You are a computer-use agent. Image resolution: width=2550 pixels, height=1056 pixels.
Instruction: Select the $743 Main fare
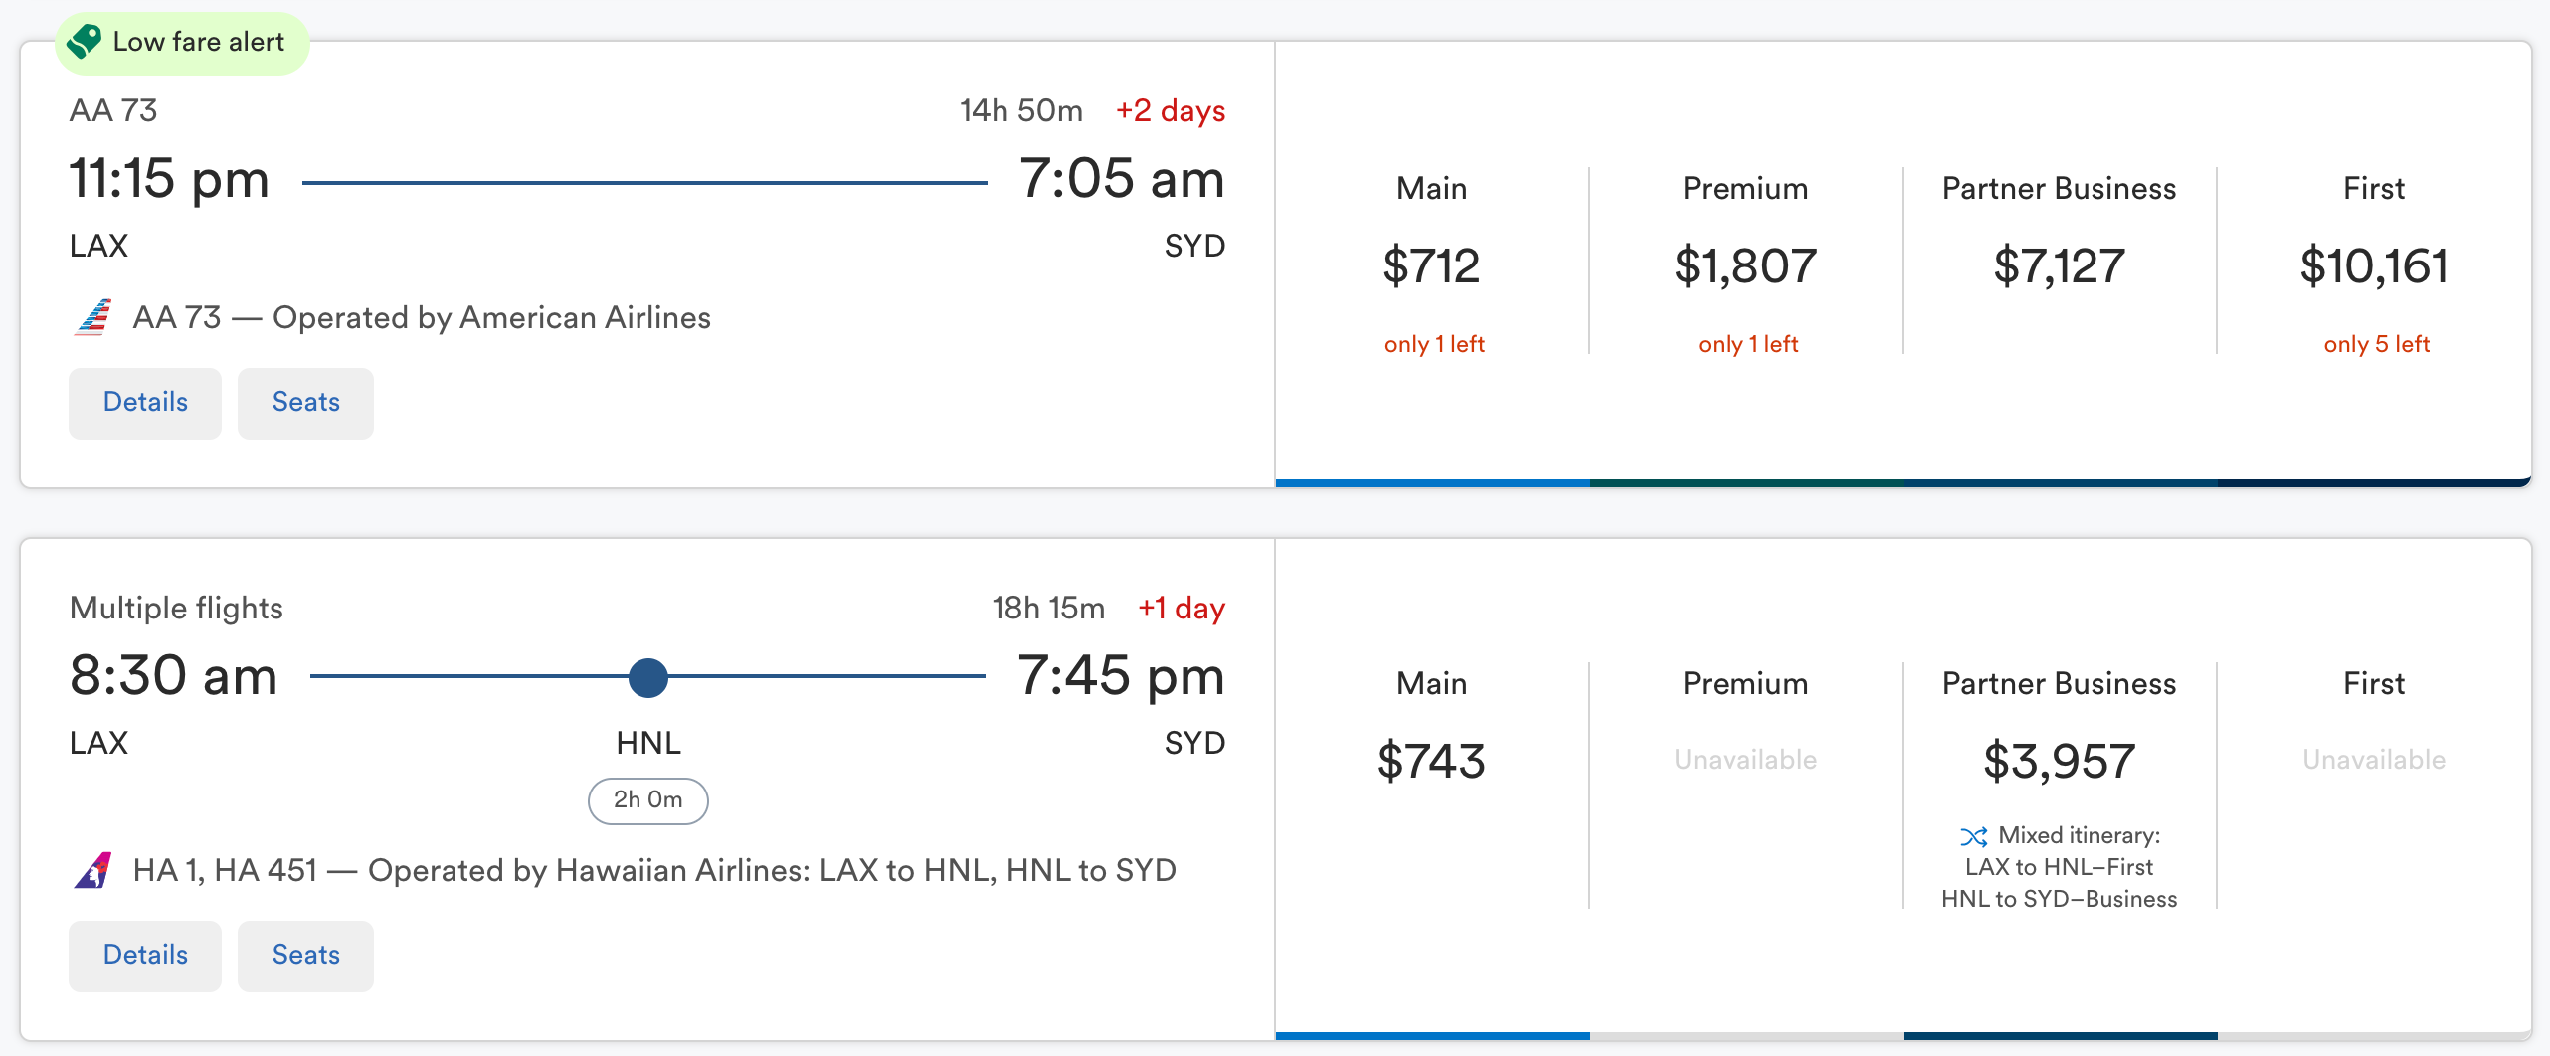pyautogui.click(x=1431, y=762)
